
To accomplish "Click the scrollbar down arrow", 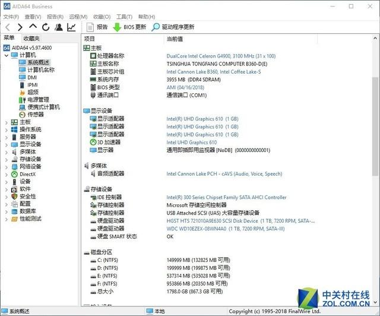I will pyautogui.click(x=375, y=302).
